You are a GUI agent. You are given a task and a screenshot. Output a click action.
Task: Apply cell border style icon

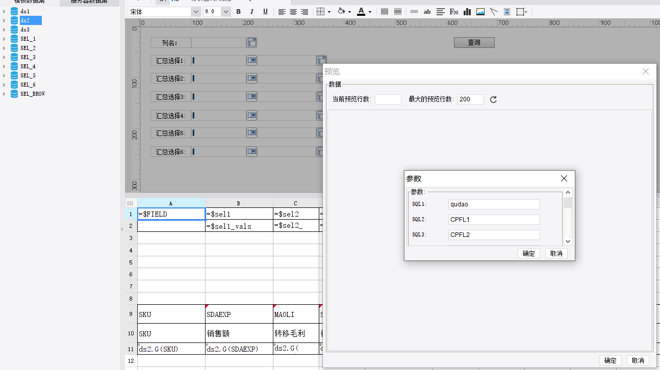(320, 12)
